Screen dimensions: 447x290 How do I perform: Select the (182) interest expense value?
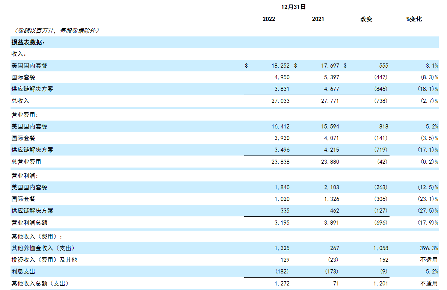pyautogui.click(x=282, y=272)
